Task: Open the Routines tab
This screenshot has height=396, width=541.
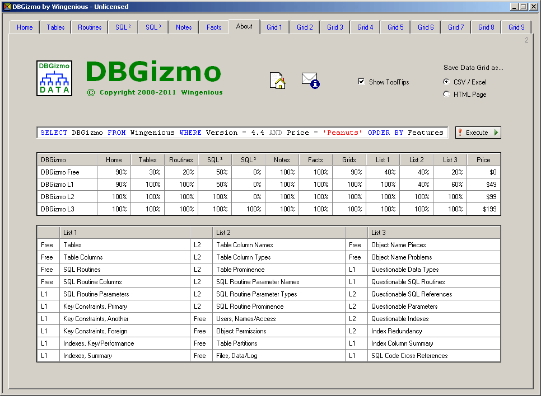Action: click(90, 27)
